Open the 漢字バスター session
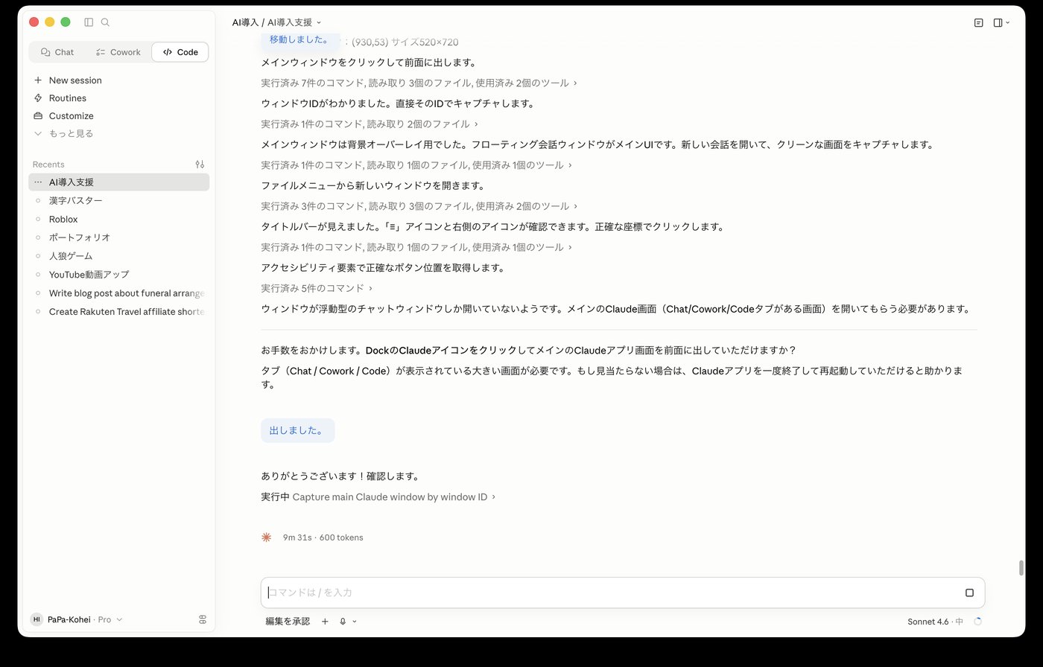Image resolution: width=1043 pixels, height=667 pixels. [x=119, y=201]
